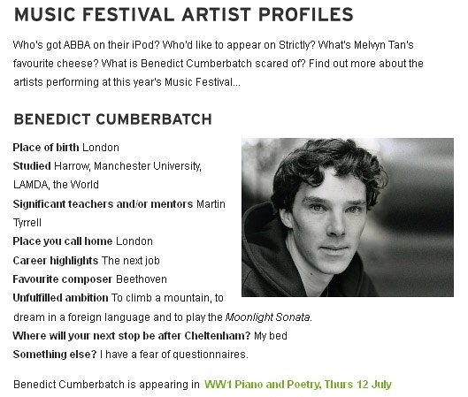The height and width of the screenshot is (397, 468).
Task: Click the Something else? label
Action: (x=55, y=355)
